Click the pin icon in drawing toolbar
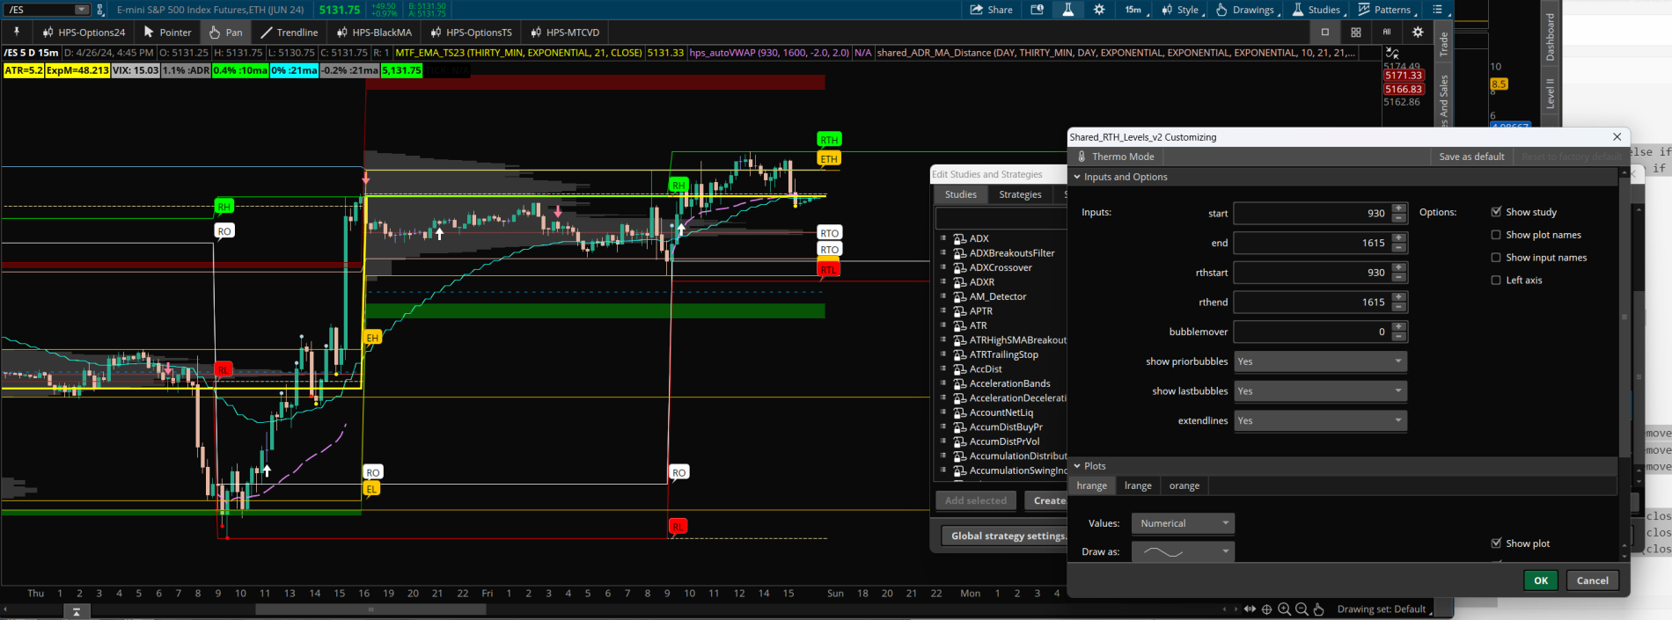The image size is (1672, 620). 16,33
